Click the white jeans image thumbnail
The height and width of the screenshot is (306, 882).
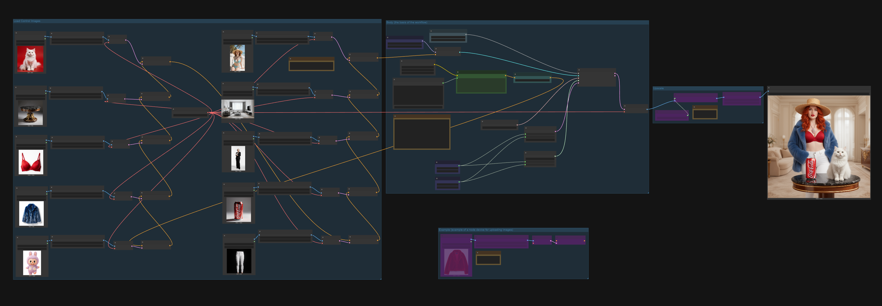click(239, 261)
